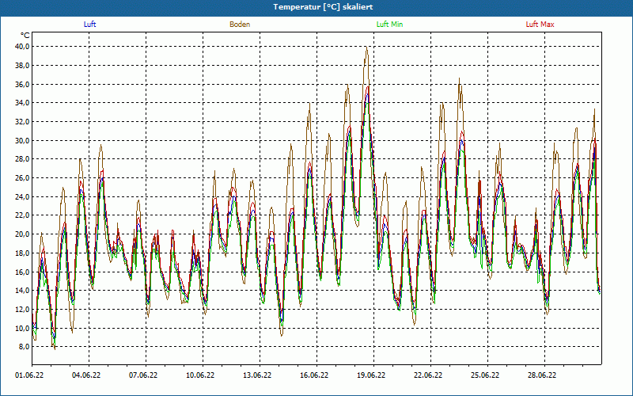Click the 'Luft Min' legend label
This screenshot has height=396, width=633.
coord(389,25)
